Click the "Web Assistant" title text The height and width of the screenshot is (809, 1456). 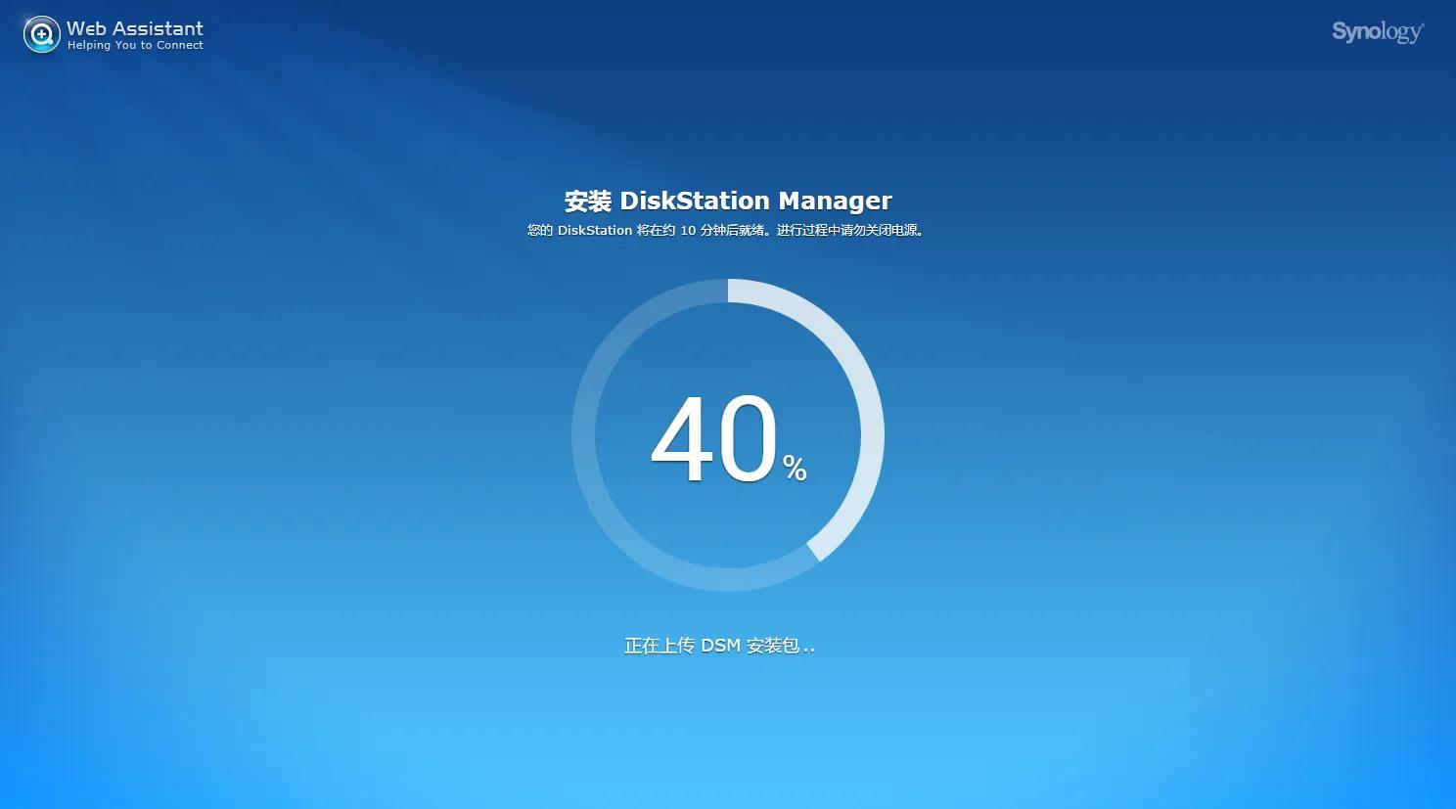135,28
